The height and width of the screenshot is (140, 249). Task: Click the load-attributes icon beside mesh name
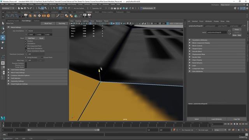pyautogui.click(x=230, y=31)
